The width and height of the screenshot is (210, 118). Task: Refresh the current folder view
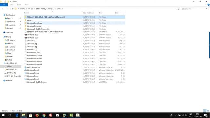point(178,9)
